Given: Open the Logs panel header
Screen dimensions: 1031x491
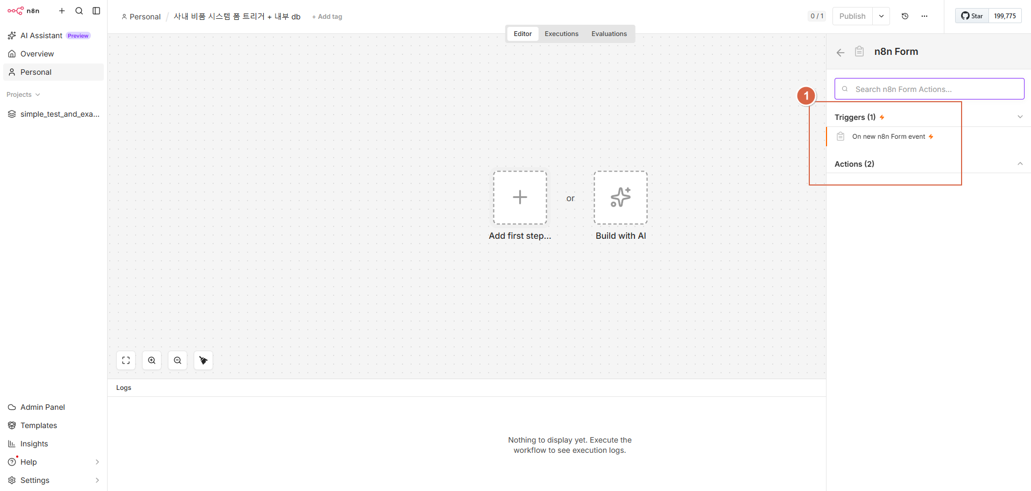Looking at the screenshot, I should pos(467,388).
